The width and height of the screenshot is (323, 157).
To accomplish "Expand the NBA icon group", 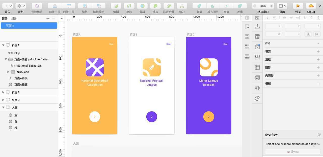I will 8,72.
